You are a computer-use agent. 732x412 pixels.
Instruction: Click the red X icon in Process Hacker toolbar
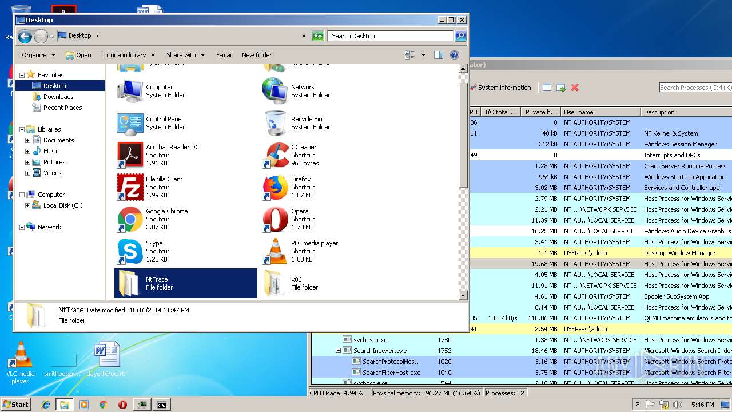click(575, 88)
